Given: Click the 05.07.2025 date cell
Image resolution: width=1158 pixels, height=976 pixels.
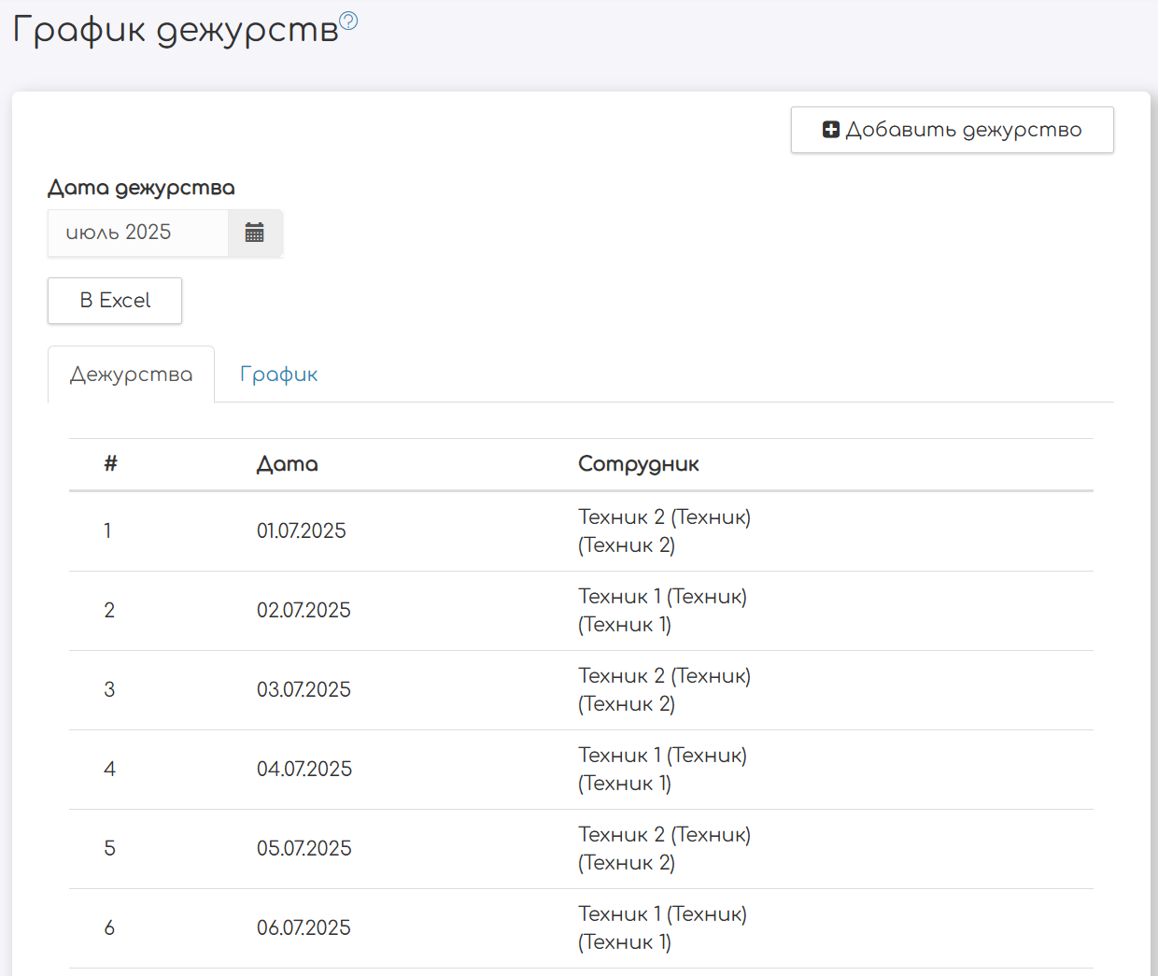Looking at the screenshot, I should point(304,849).
